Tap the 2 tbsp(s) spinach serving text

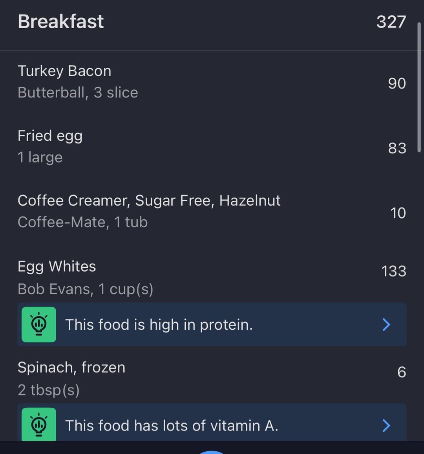tap(49, 390)
